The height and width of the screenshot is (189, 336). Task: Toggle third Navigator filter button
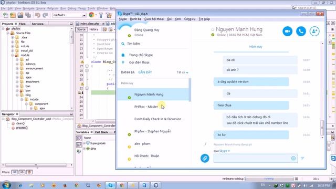point(29,172)
